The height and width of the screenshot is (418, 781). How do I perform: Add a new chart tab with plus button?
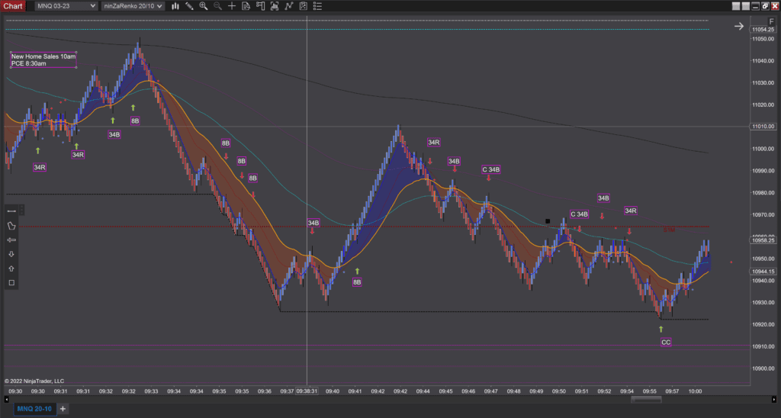tap(63, 409)
